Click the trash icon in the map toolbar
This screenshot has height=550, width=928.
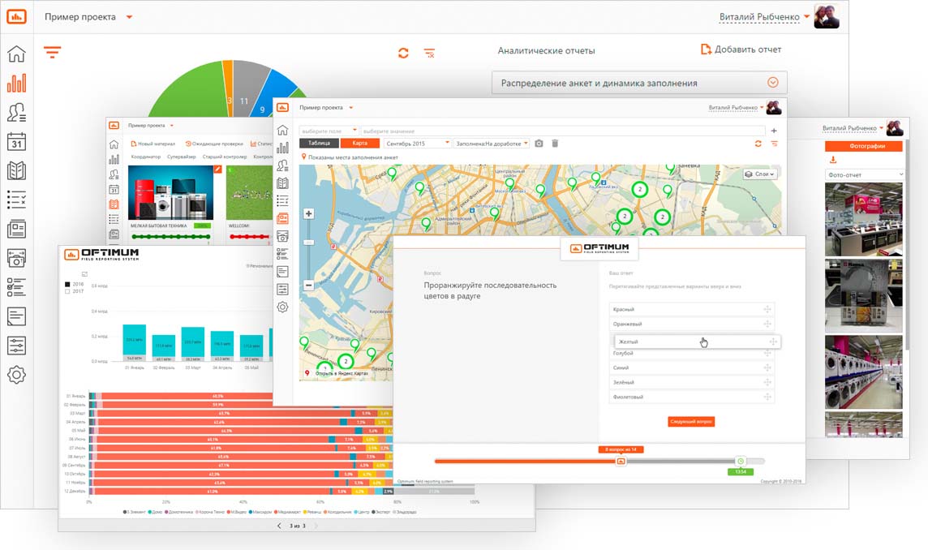(555, 144)
